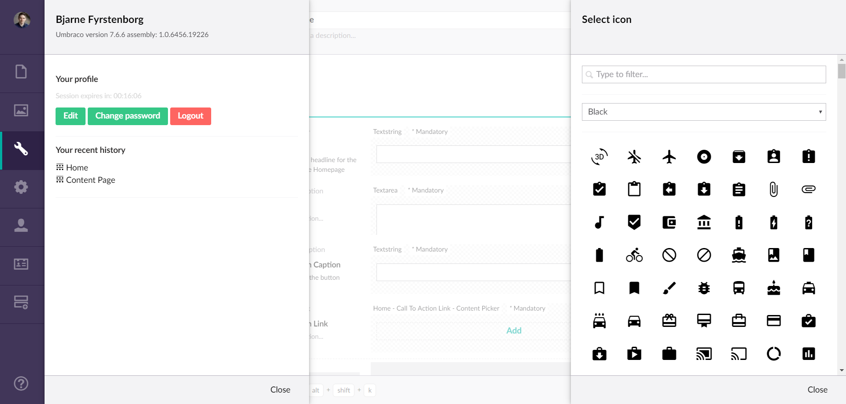846x404 pixels.
Task: Open the Users section in sidebar
Action: point(21,226)
